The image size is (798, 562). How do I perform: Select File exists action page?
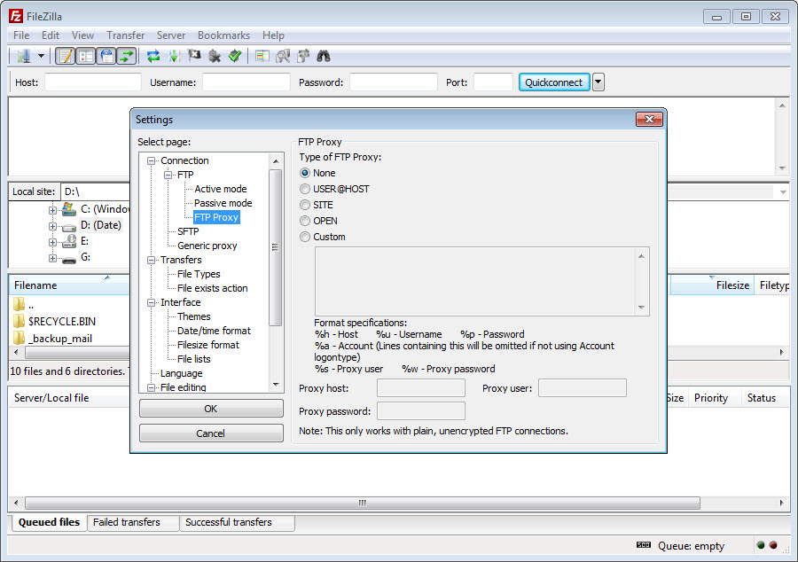point(212,288)
